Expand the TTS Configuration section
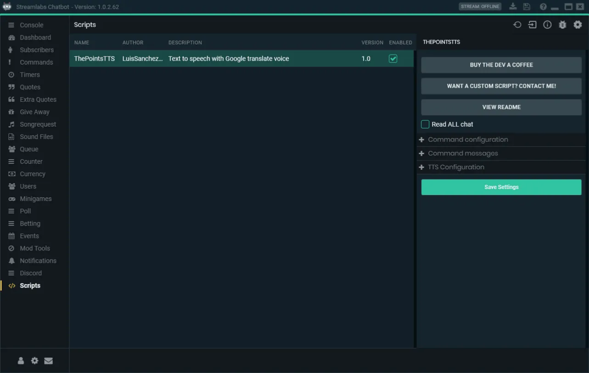Viewport: 589px width, 373px height. 501,167
